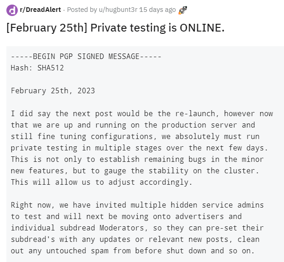Click the '15 days ago' timestamp
The height and width of the screenshot is (262, 284).
point(158,10)
